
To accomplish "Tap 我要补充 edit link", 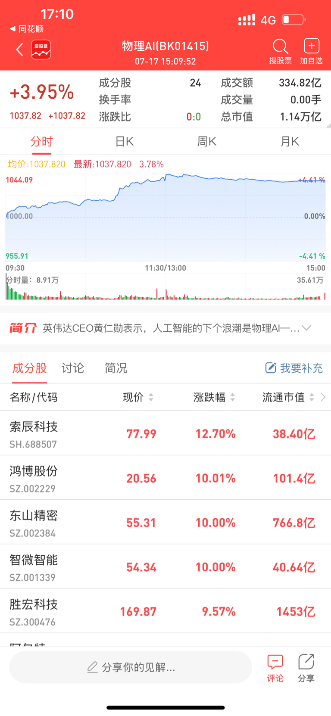I will (294, 368).
